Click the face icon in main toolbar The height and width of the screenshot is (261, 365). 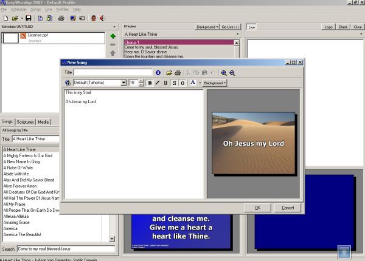coord(94,18)
